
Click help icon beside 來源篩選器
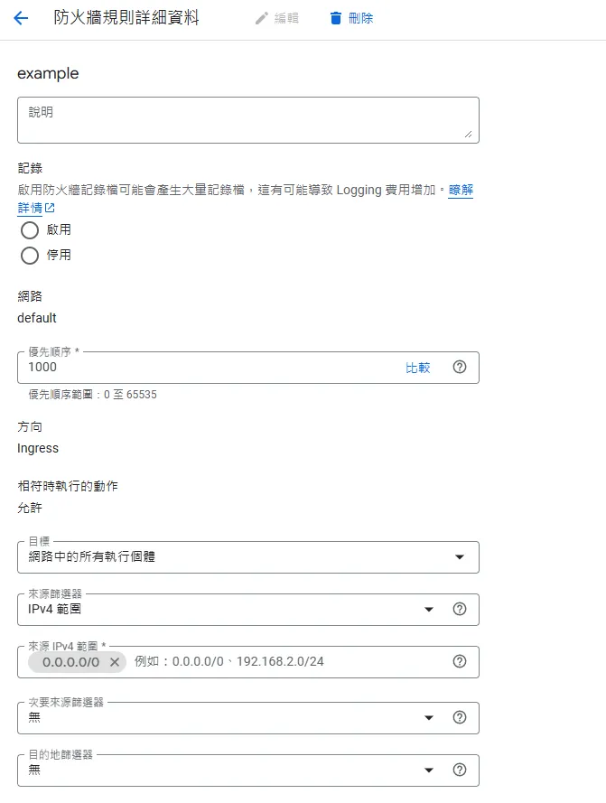pyautogui.click(x=460, y=609)
